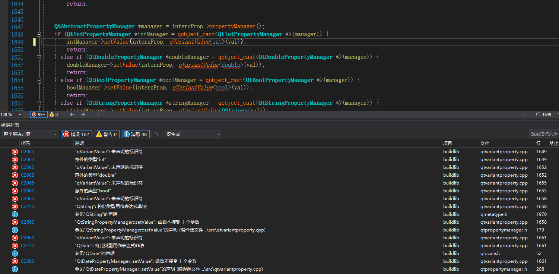Collapse the QtStringPropertyManager else-if block outline
Viewport: 559px width, 274px height.
tap(39, 103)
